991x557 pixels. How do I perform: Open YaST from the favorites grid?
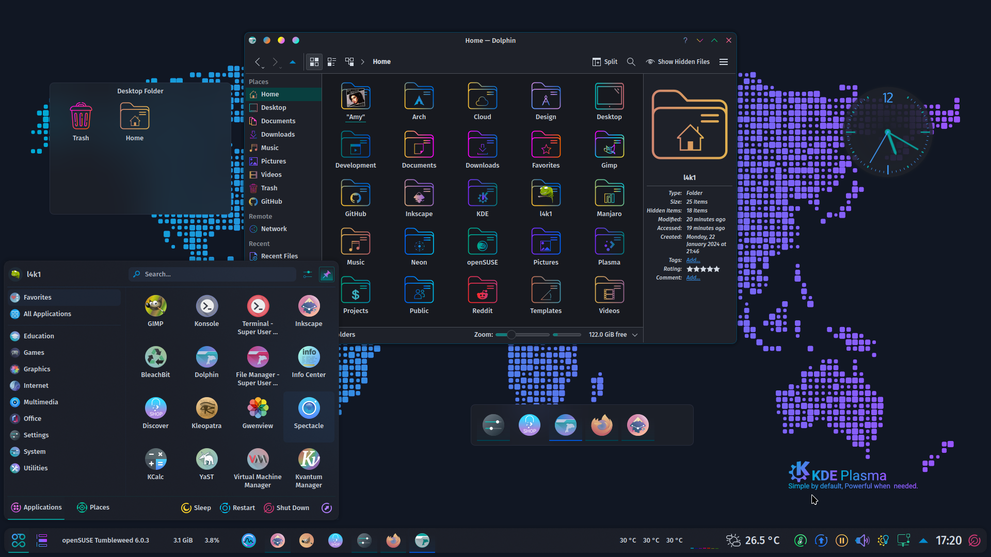[206, 464]
